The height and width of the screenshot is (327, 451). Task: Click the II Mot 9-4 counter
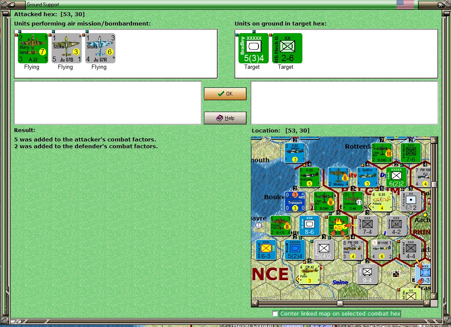(367, 274)
